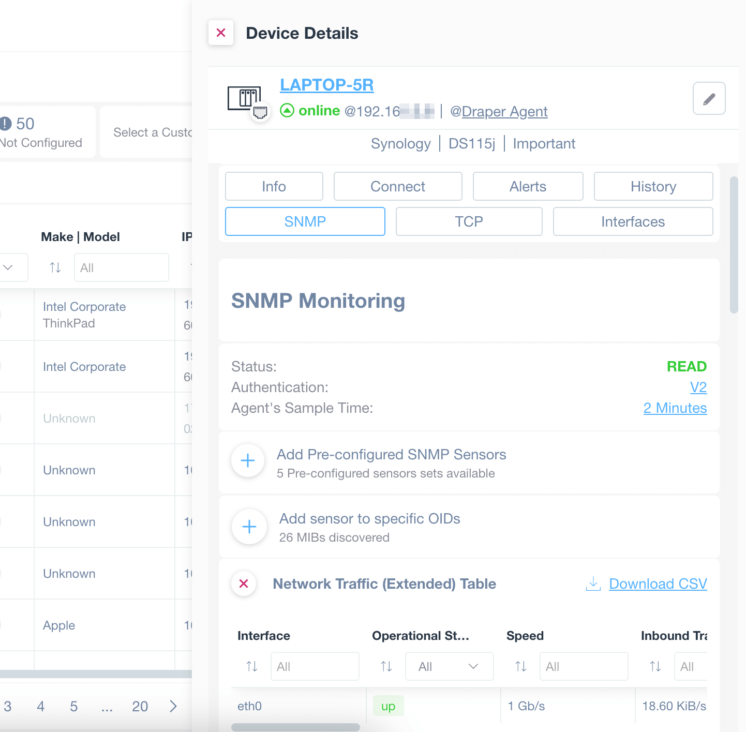Sort by Operational Status column
Viewport: 746px width, 732px height.
(x=386, y=666)
